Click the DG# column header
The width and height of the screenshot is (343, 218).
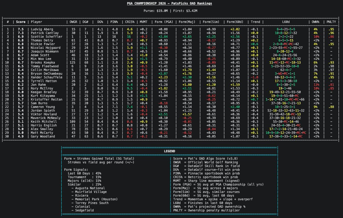(85, 22)
